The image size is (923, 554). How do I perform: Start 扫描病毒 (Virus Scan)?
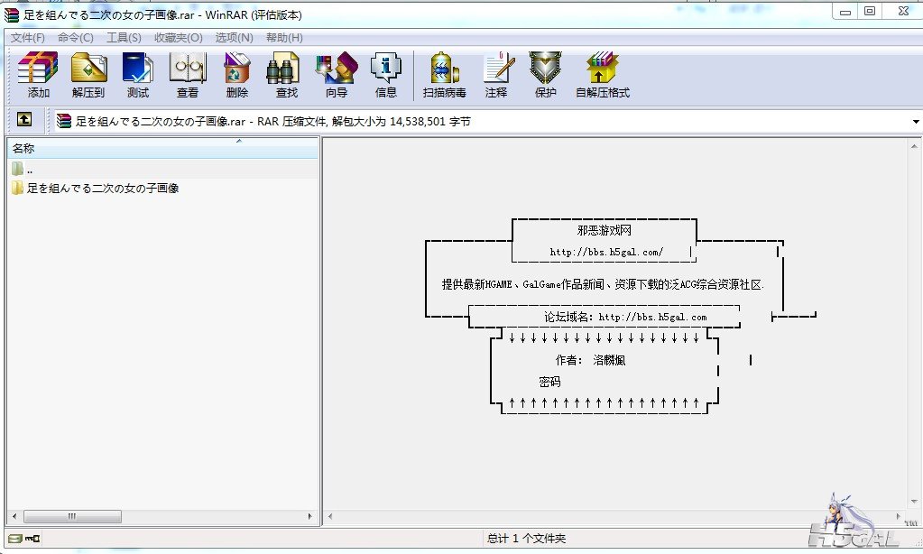click(445, 74)
